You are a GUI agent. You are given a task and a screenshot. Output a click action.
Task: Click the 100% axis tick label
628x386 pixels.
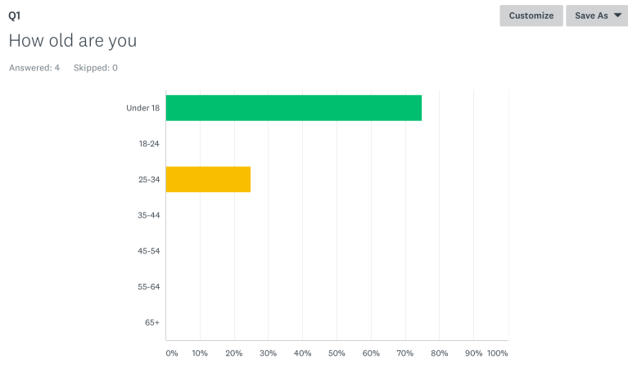[x=497, y=353]
